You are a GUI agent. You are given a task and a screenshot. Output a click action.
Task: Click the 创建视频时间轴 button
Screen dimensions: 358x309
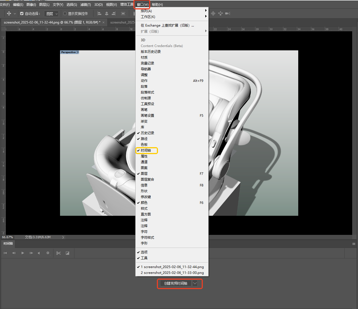(176, 283)
